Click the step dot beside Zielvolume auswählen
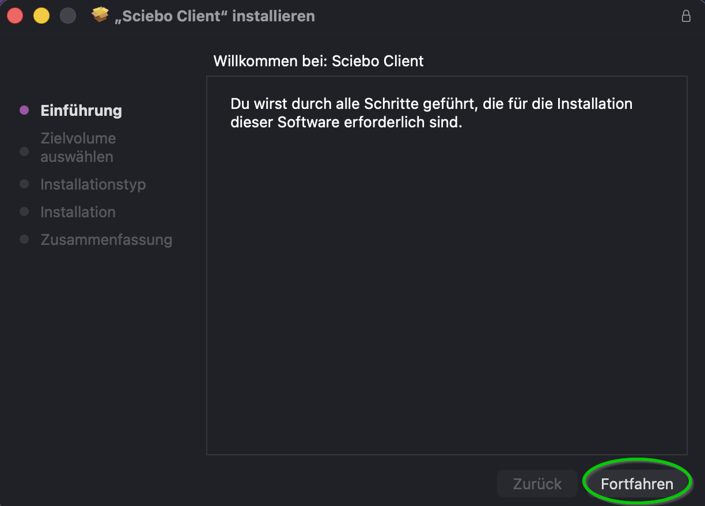Image resolution: width=705 pixels, height=506 pixels. click(24, 152)
